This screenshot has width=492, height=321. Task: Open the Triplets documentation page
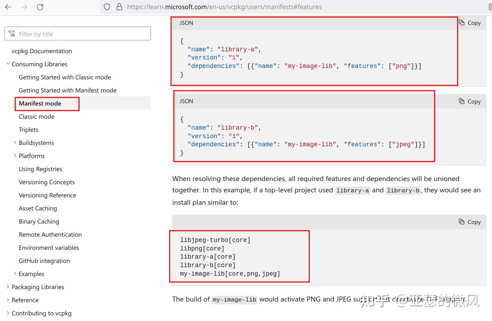28,130
